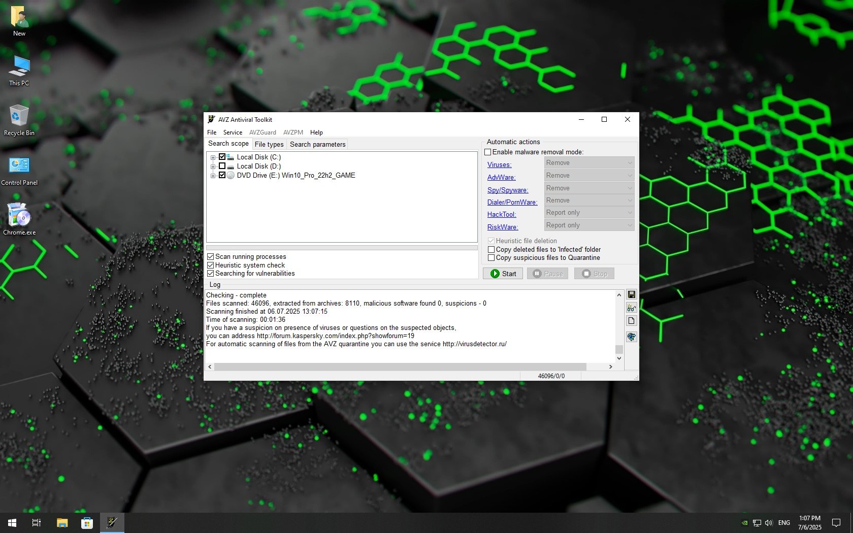
Task: Open the notification center icon
Action: click(x=836, y=523)
